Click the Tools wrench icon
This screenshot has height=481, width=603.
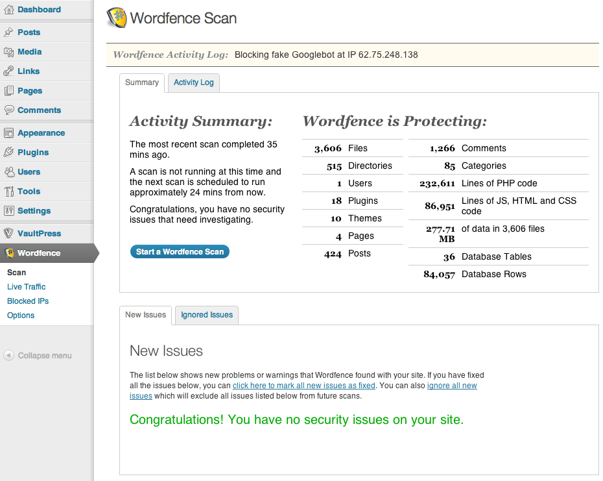(x=8, y=191)
